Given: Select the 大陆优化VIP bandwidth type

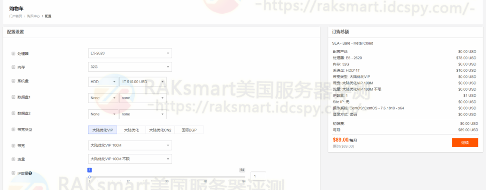Looking at the screenshot, I should [103, 130].
